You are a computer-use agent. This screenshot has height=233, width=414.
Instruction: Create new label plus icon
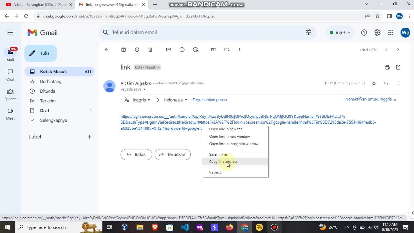[89, 137]
